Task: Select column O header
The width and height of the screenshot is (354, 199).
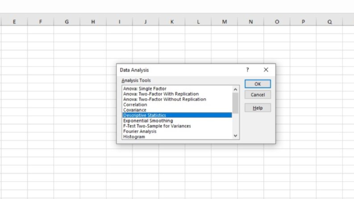Action: [x=277, y=22]
